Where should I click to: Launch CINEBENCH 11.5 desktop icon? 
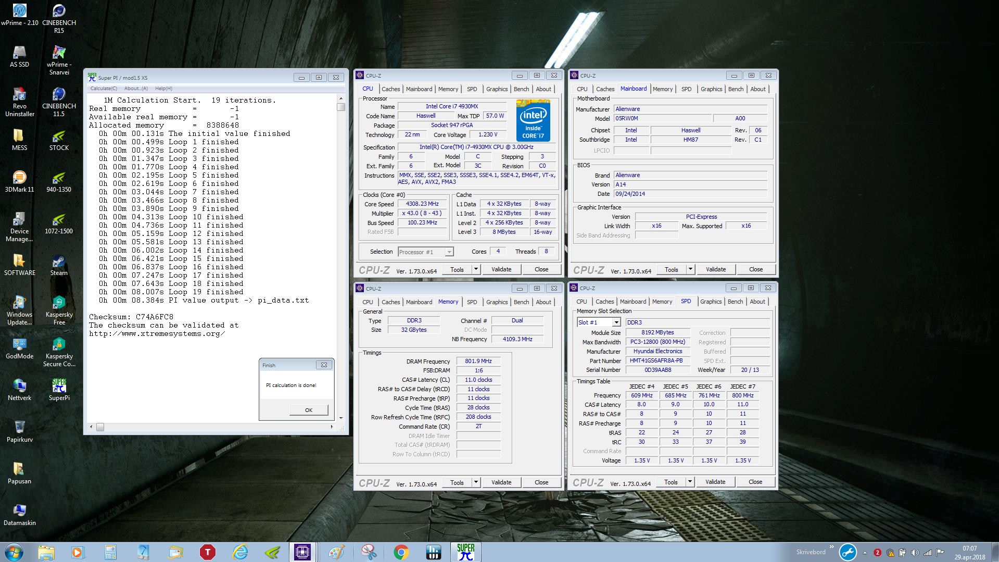59,102
